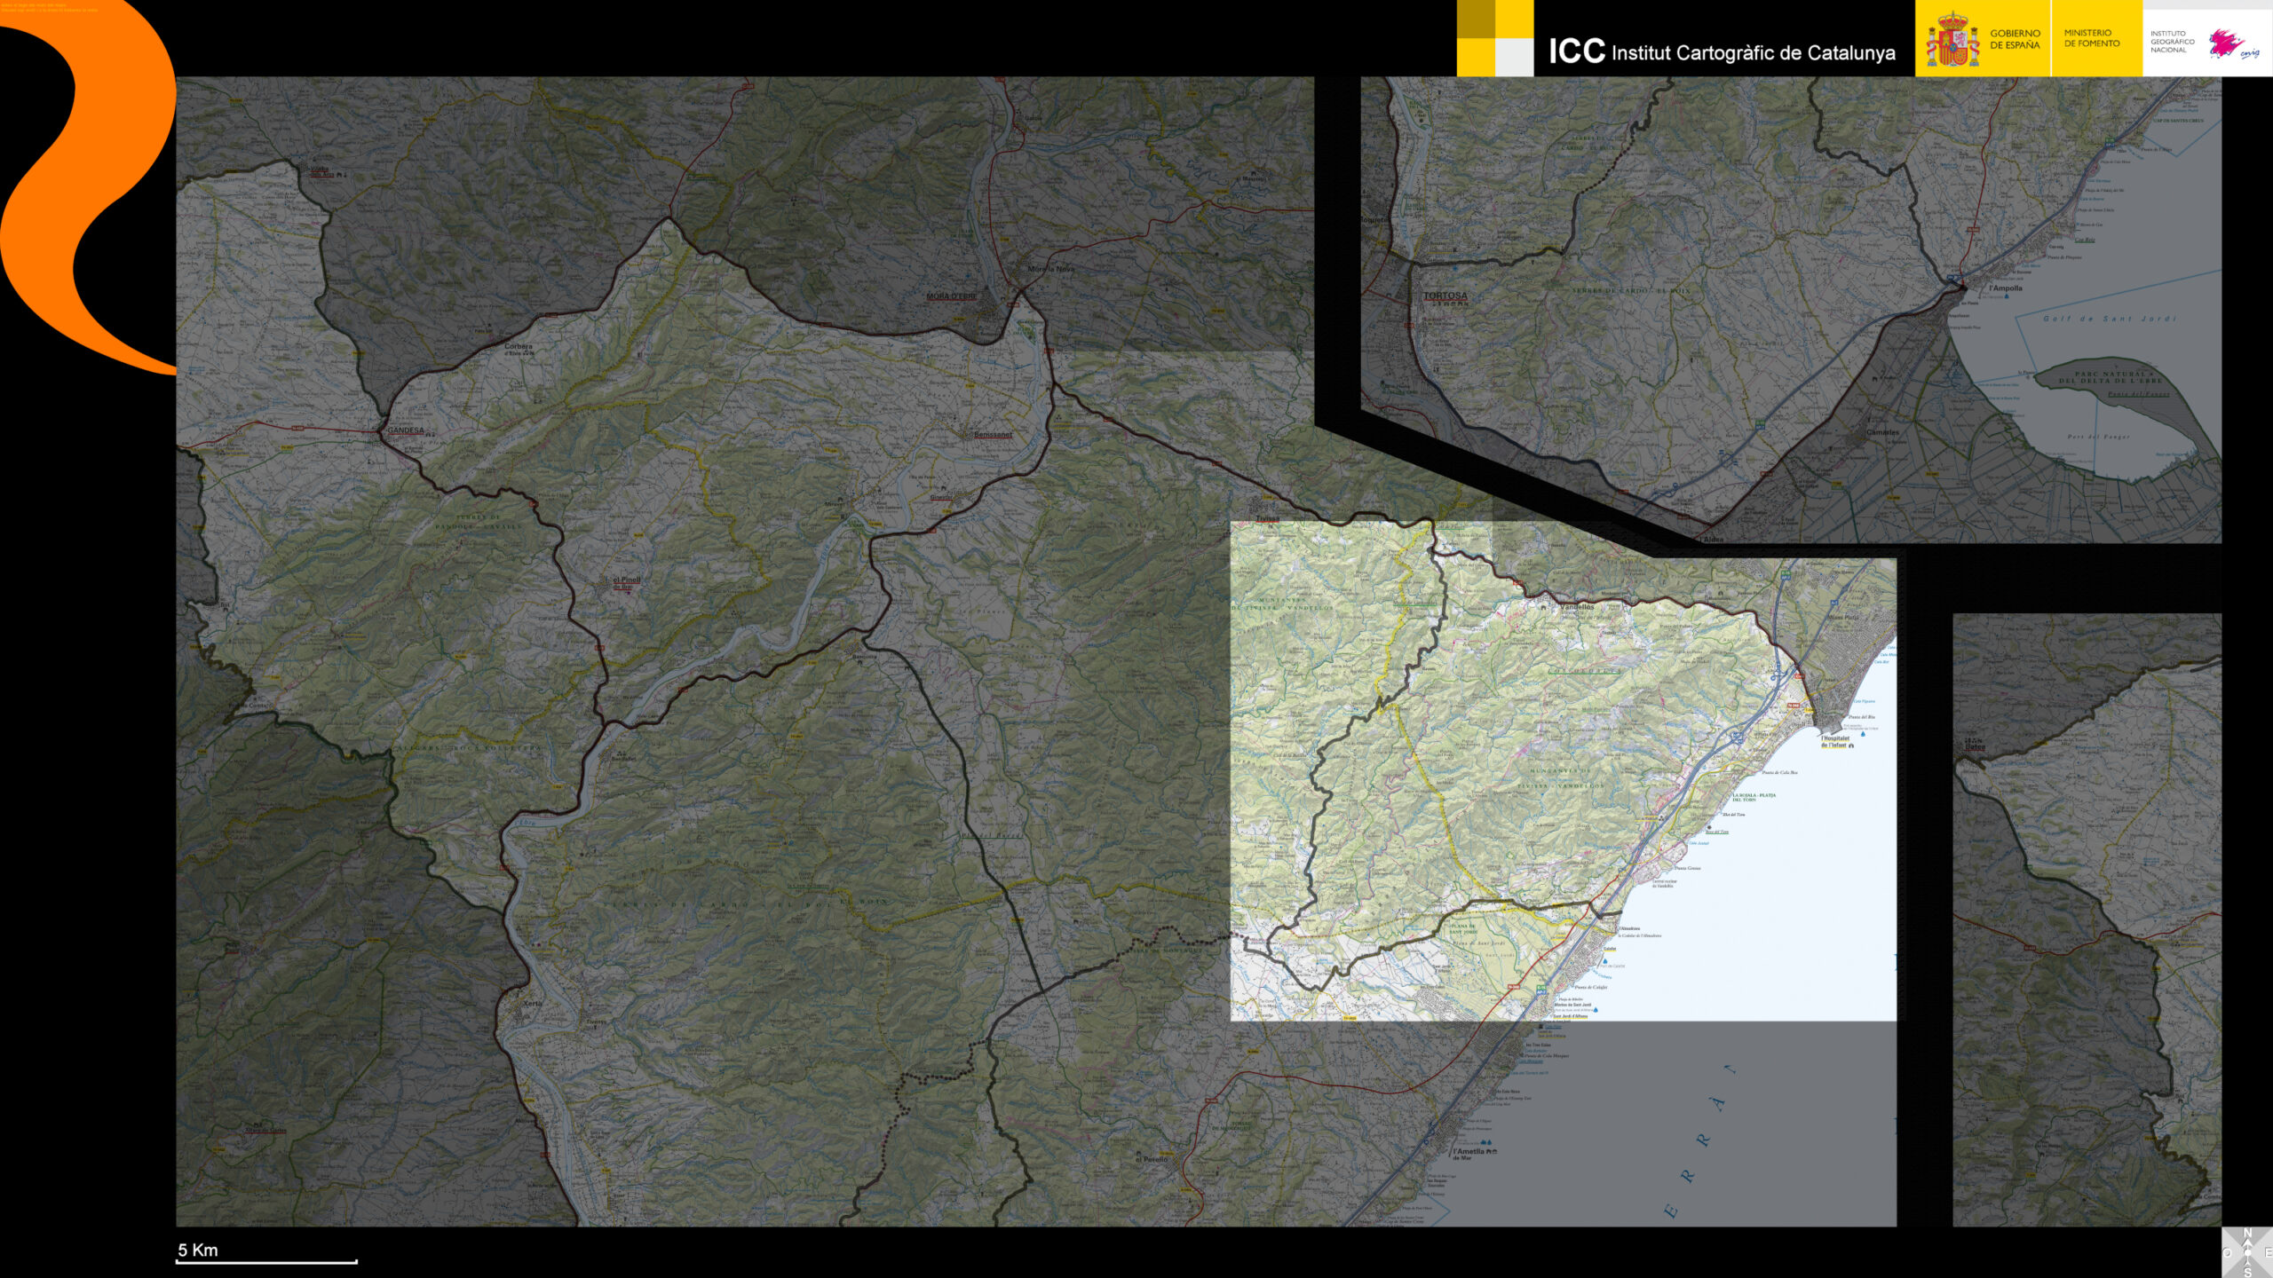
Task: Click the 5 Km scale bar
Action: point(266,1259)
